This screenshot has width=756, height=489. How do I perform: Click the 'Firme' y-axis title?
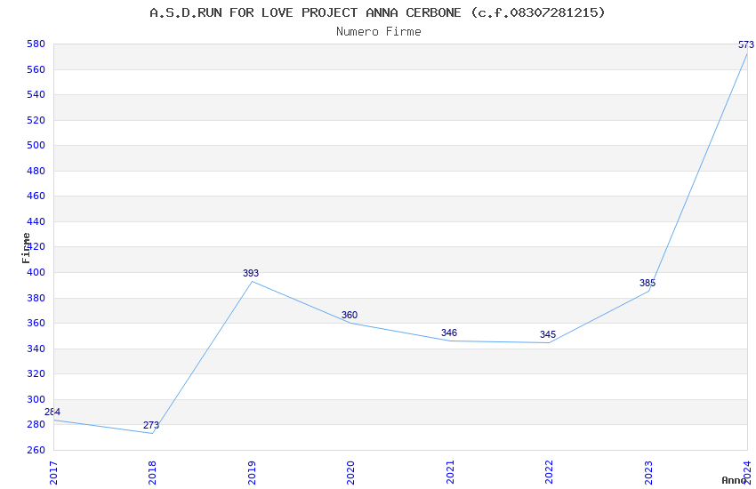[x=26, y=248]
